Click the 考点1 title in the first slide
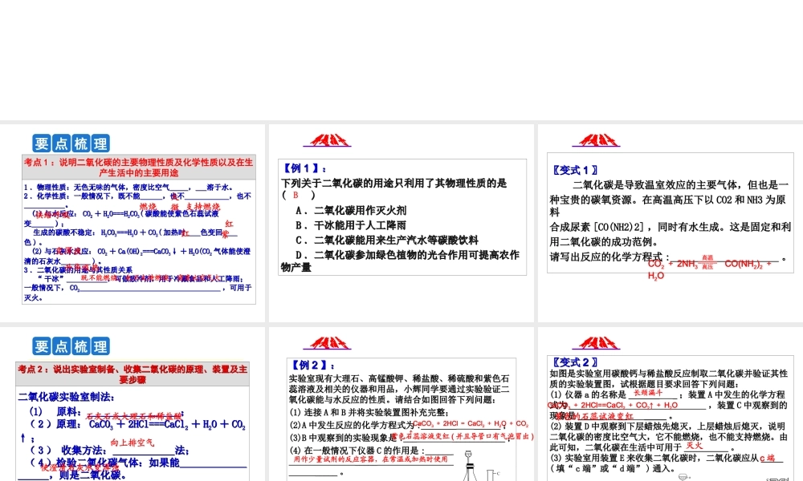 pyautogui.click(x=139, y=168)
